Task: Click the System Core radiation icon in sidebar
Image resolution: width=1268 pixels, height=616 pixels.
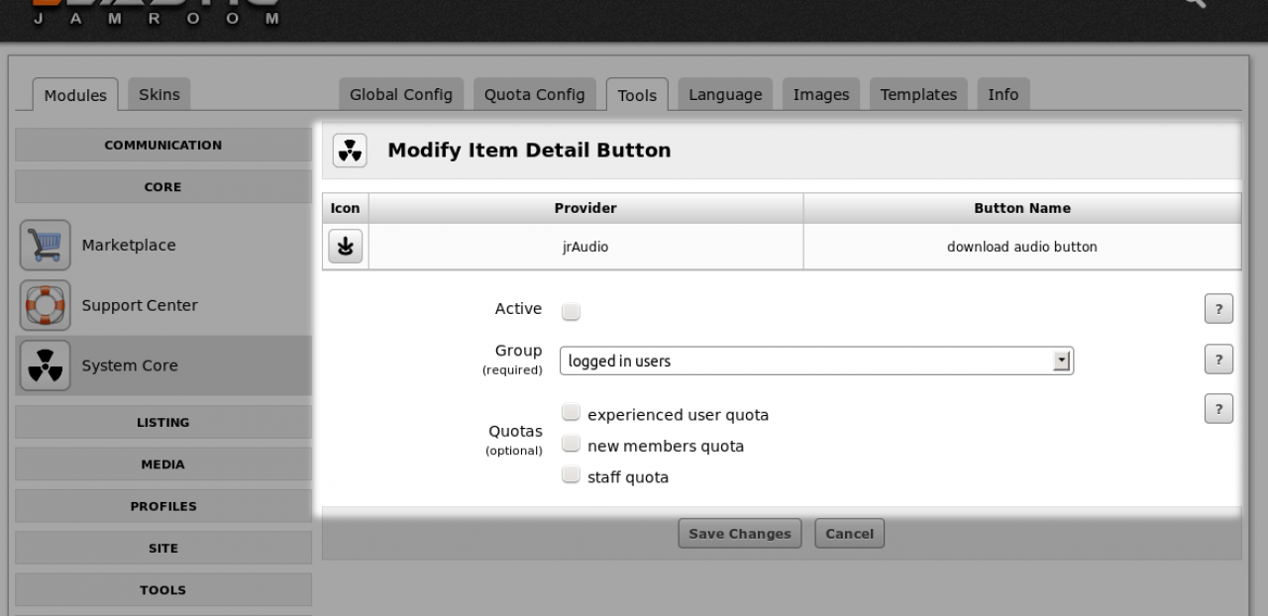Action: coord(46,366)
